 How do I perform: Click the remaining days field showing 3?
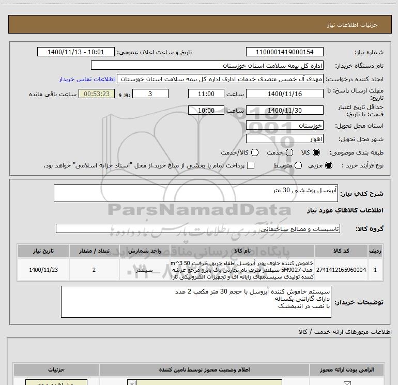tap(150, 94)
